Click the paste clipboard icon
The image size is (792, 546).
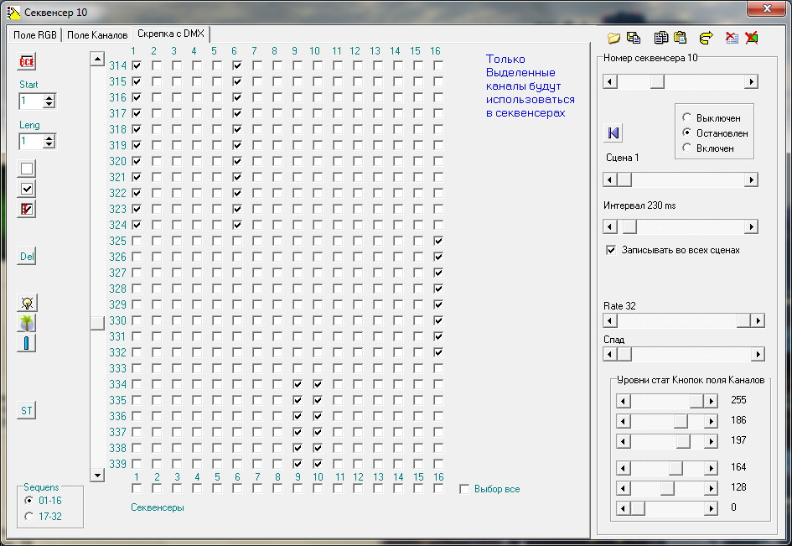680,38
